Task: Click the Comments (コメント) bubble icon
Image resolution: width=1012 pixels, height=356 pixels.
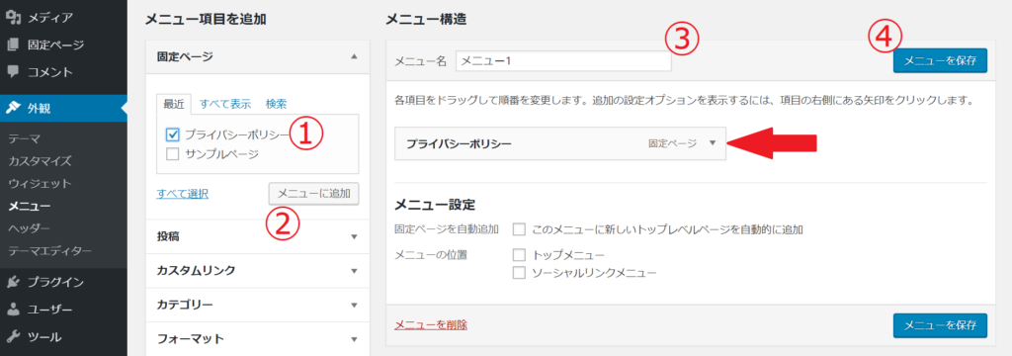Action: (14, 71)
